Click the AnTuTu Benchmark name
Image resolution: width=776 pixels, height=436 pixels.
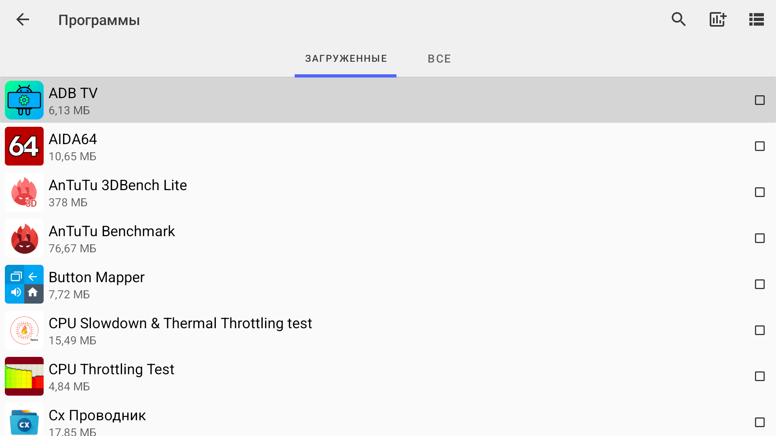112,231
